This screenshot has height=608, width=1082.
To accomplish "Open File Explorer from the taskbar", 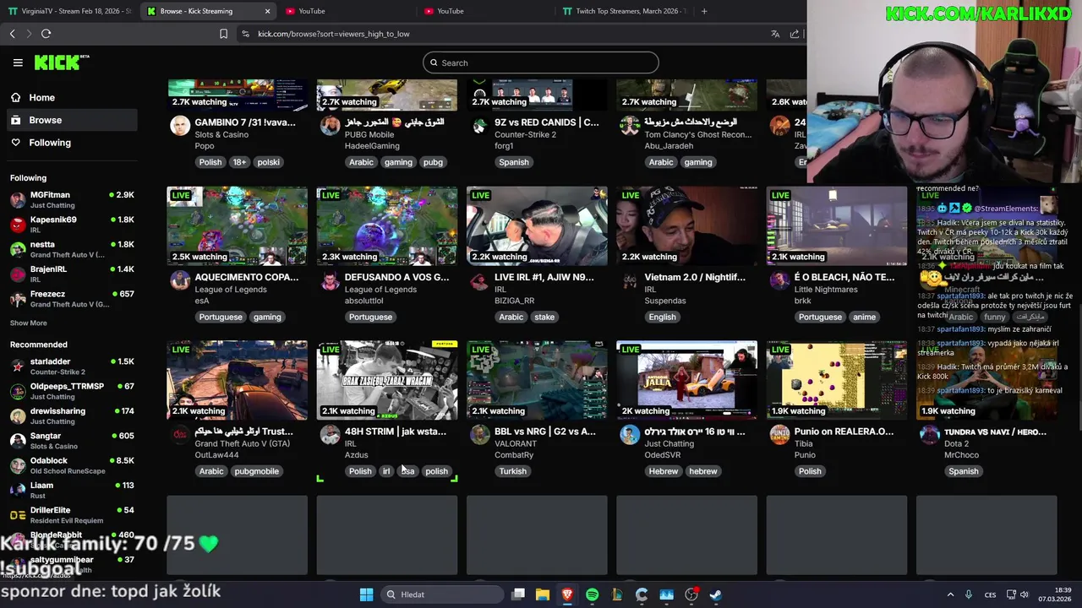I will pos(543,594).
